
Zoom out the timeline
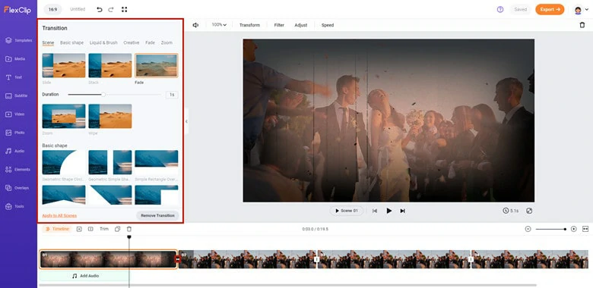click(528, 229)
